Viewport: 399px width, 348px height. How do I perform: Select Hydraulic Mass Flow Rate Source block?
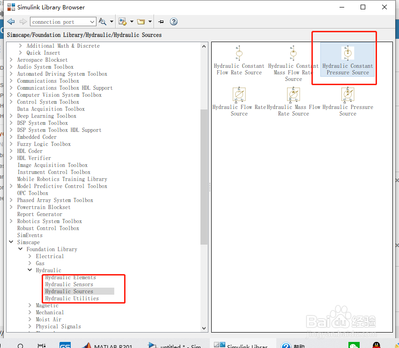[x=294, y=102]
